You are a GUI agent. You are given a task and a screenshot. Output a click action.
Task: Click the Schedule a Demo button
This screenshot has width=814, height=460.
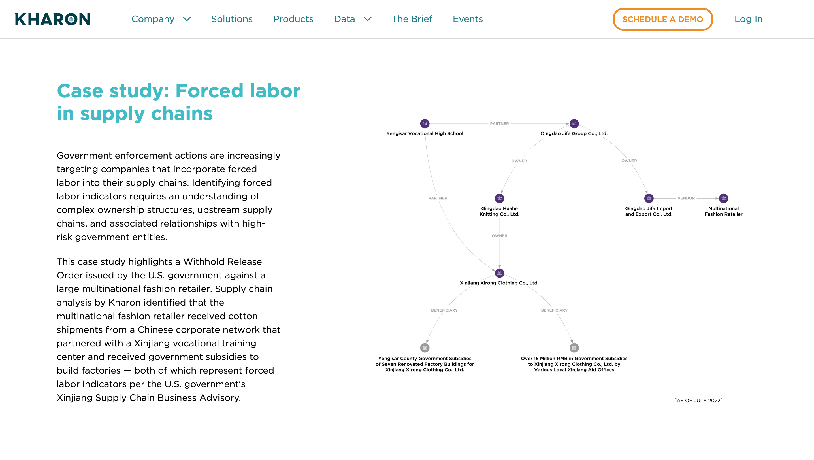click(663, 19)
